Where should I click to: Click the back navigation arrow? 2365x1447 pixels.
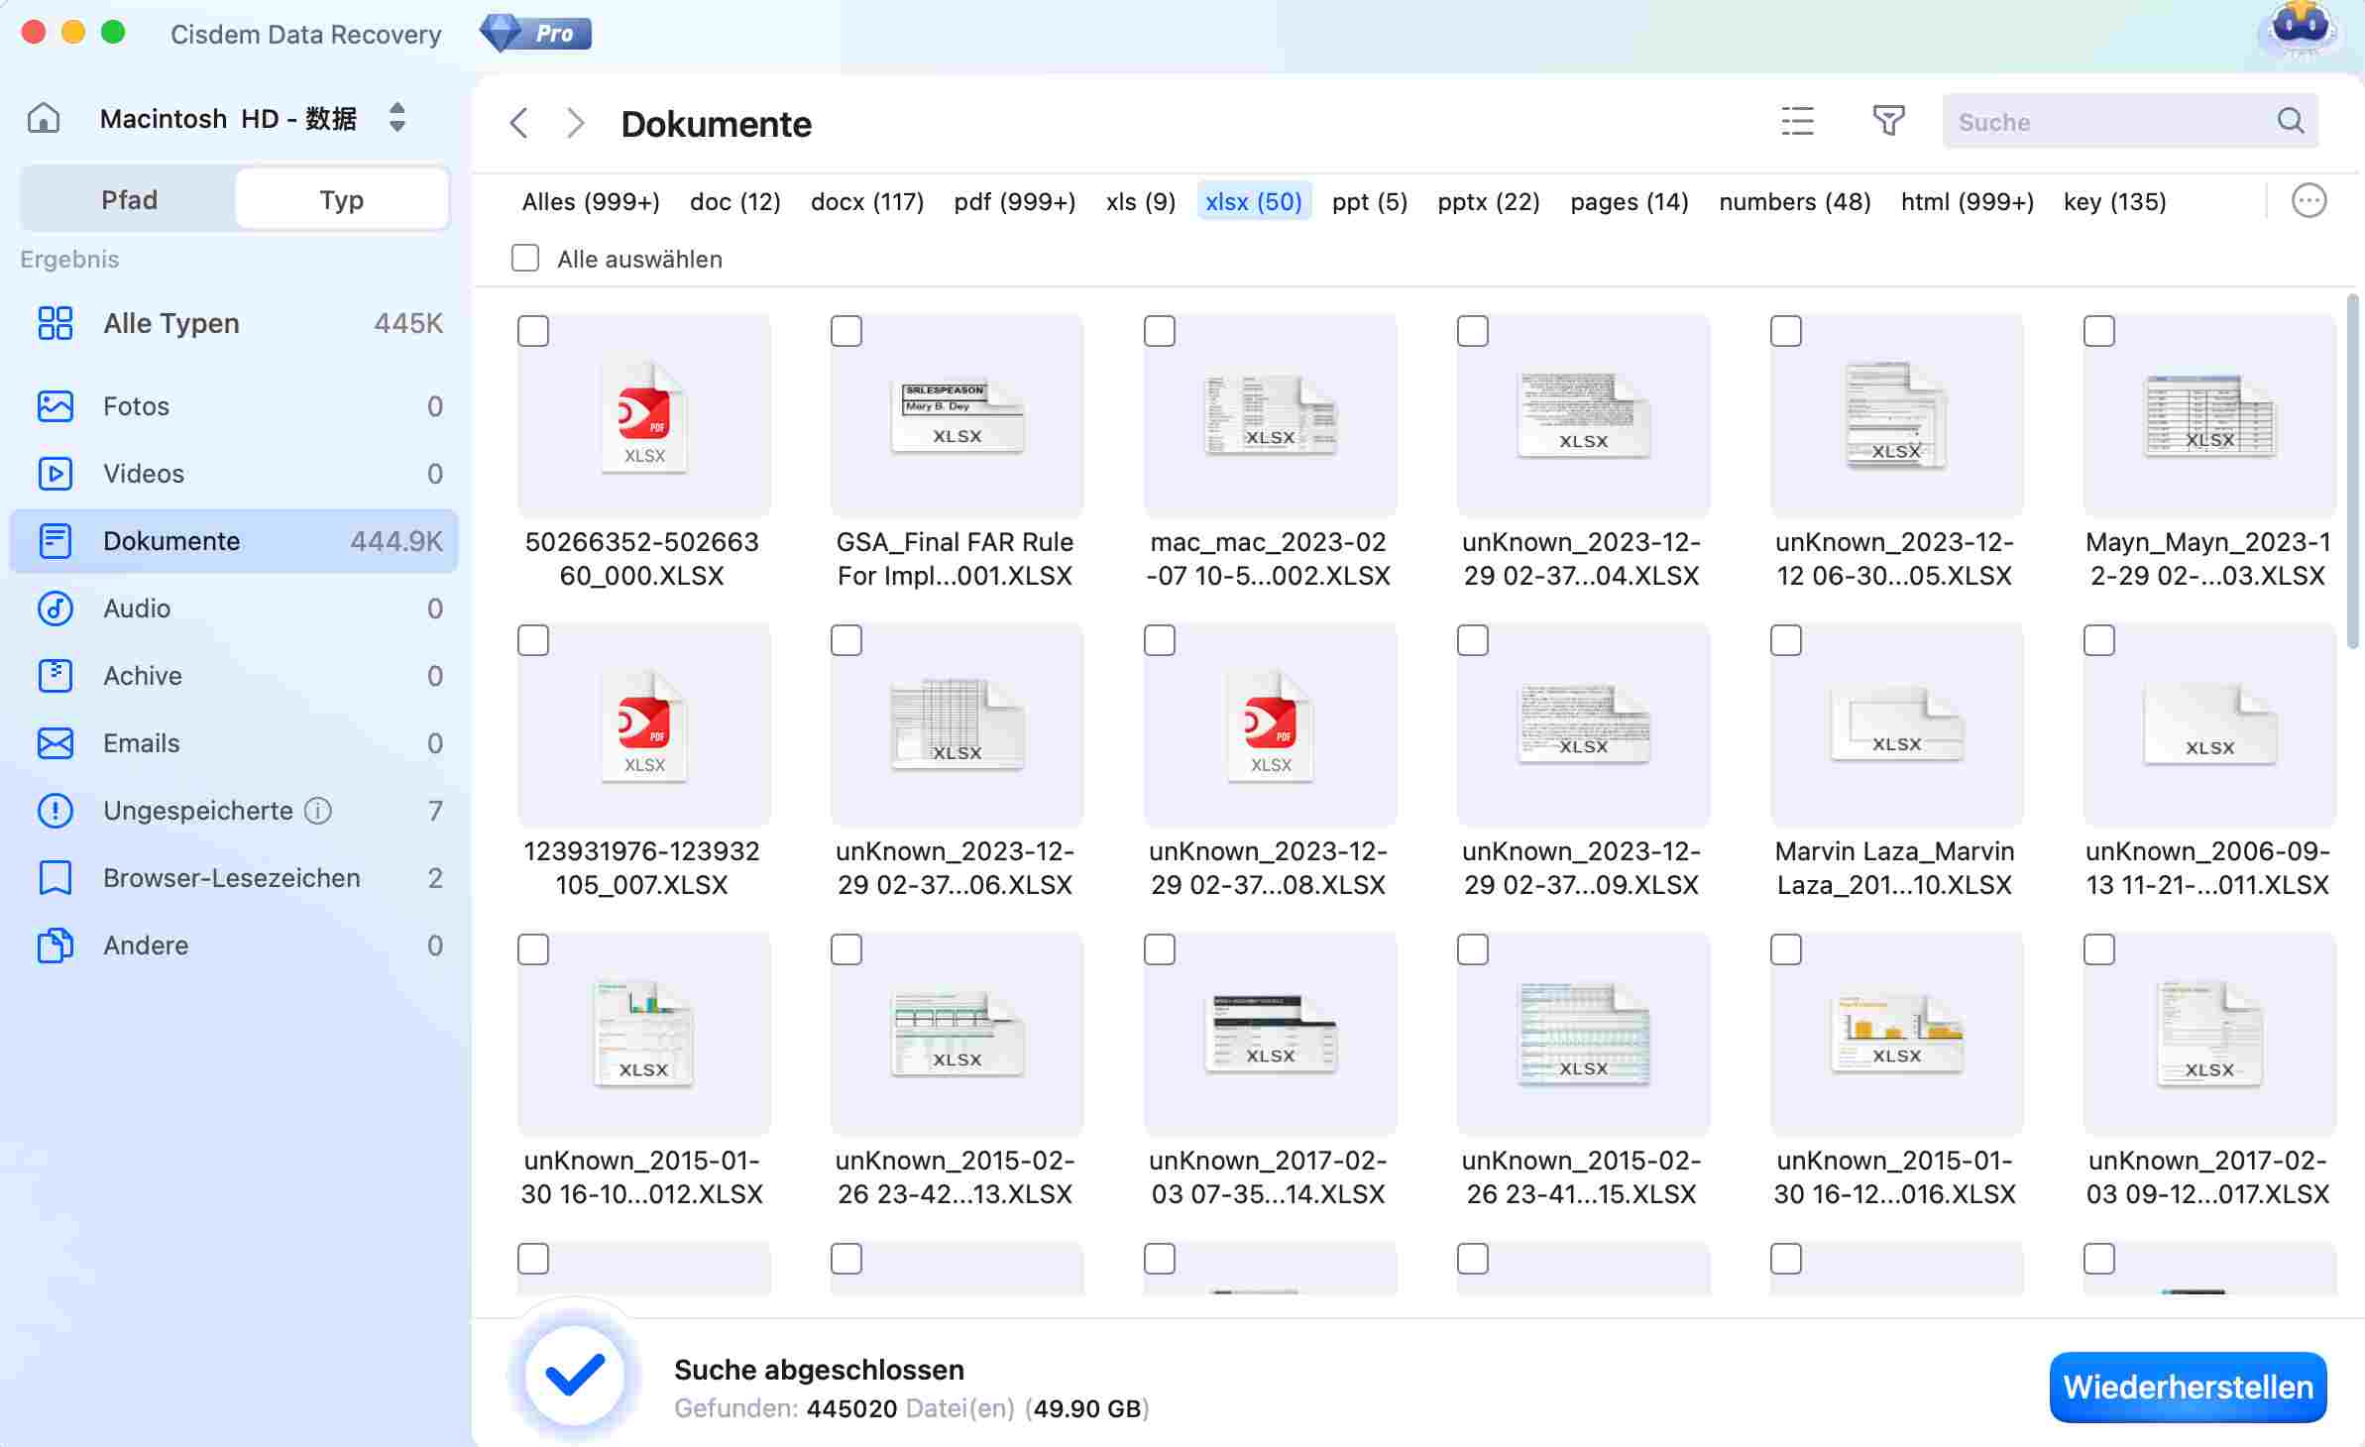pyautogui.click(x=519, y=123)
